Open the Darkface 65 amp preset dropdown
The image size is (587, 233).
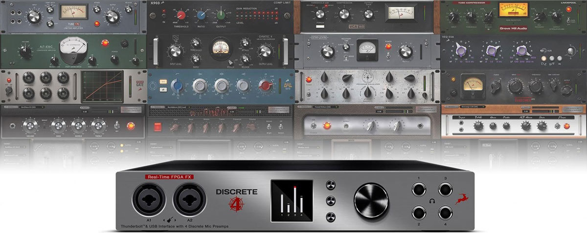[x=32, y=106]
